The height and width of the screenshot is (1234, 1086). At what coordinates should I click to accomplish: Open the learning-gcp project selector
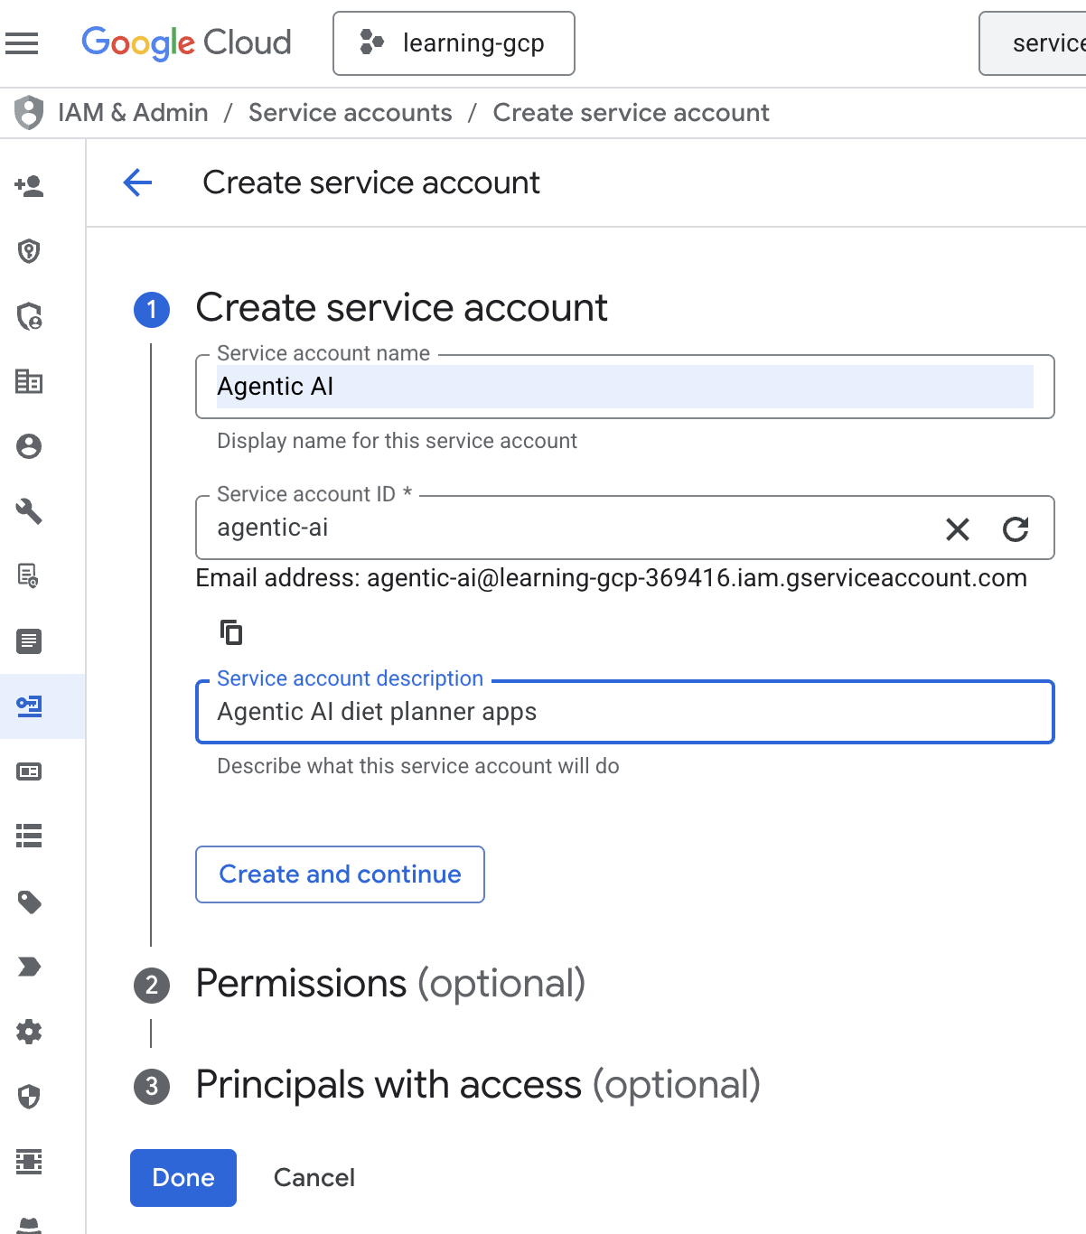tap(454, 43)
